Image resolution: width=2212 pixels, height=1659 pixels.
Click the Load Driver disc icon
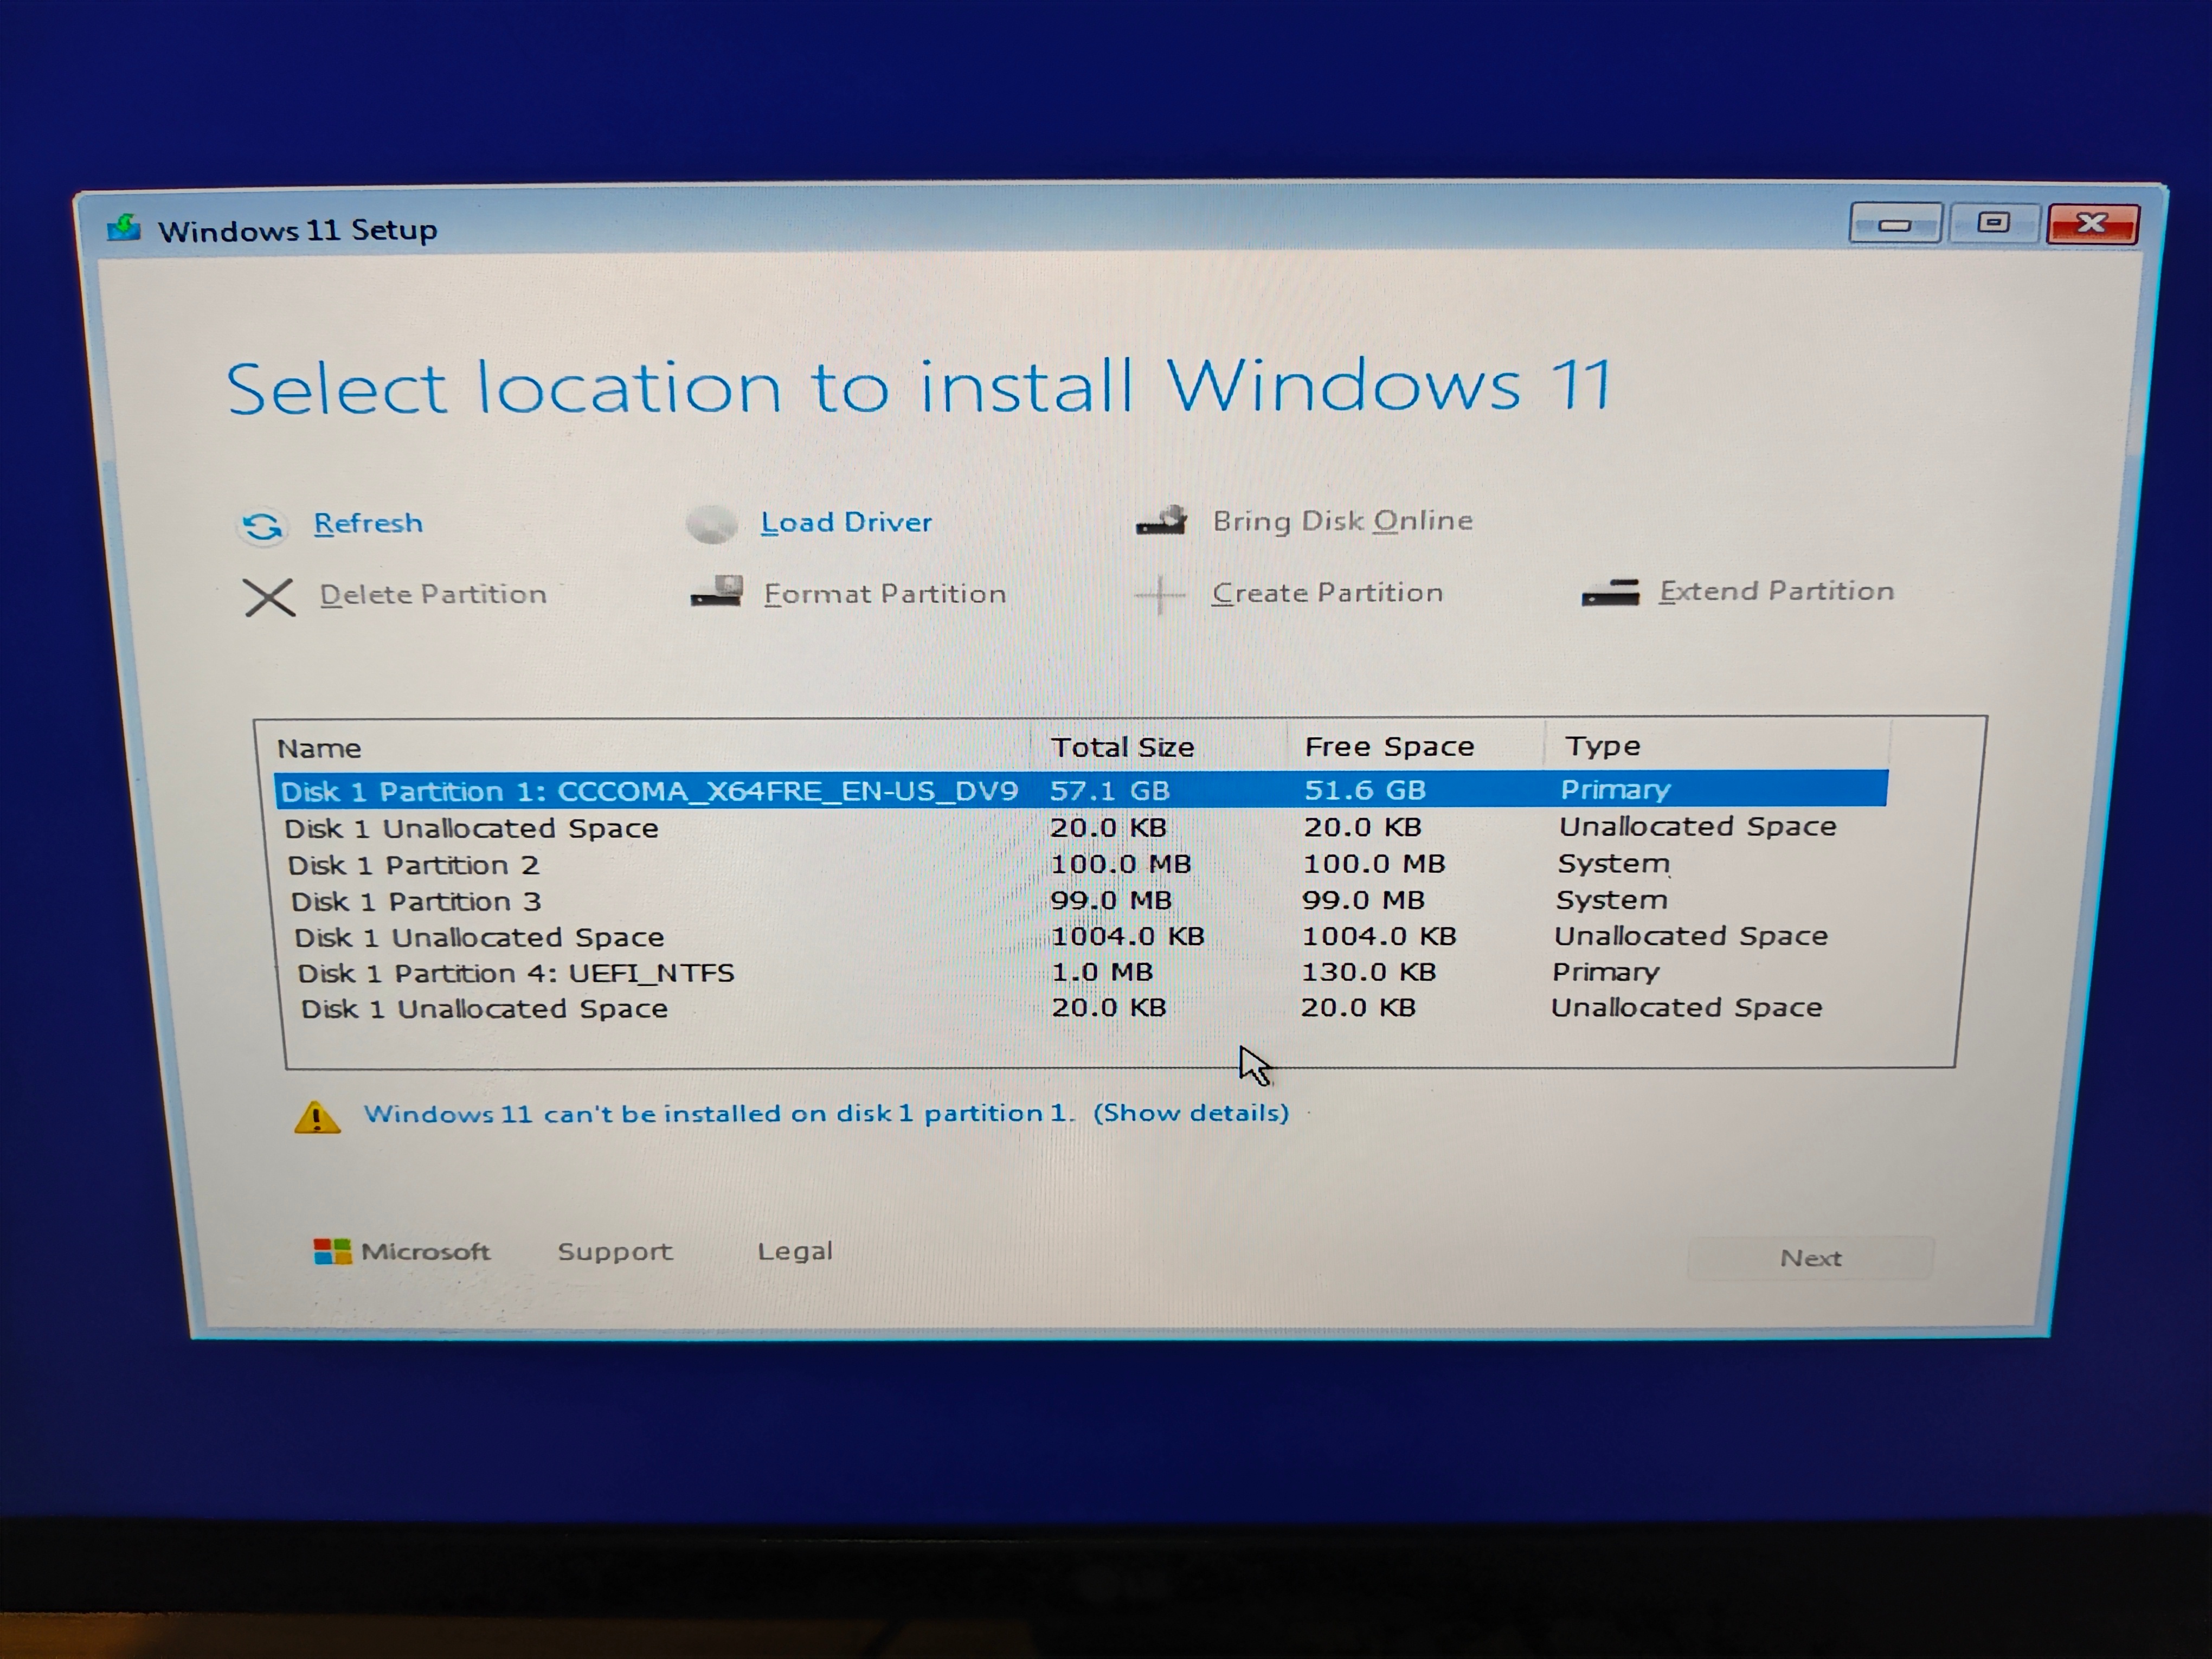[712, 524]
